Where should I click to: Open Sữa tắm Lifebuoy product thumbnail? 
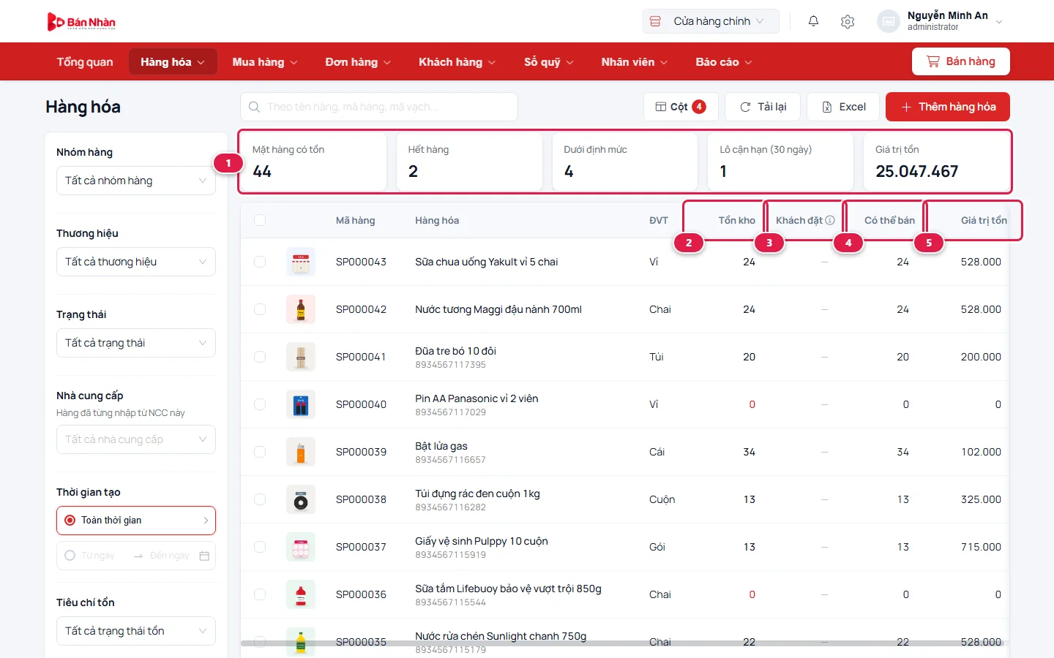301,594
